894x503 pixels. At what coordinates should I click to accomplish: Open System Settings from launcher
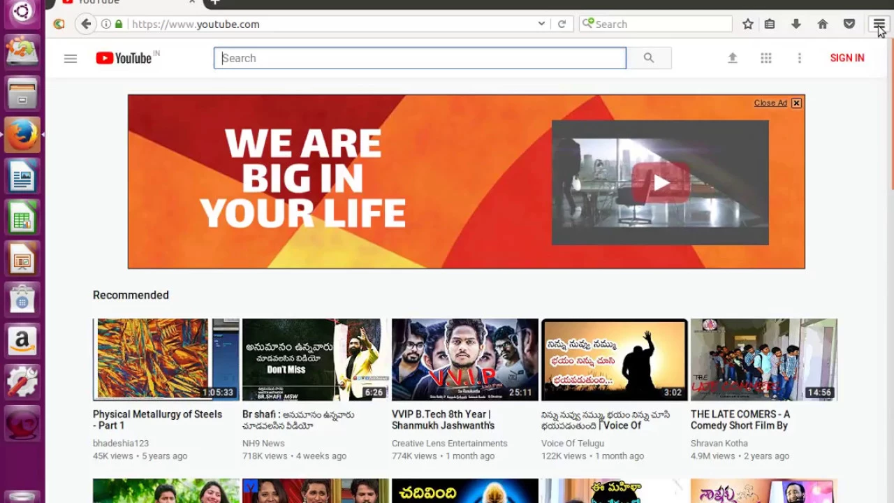coord(22,381)
